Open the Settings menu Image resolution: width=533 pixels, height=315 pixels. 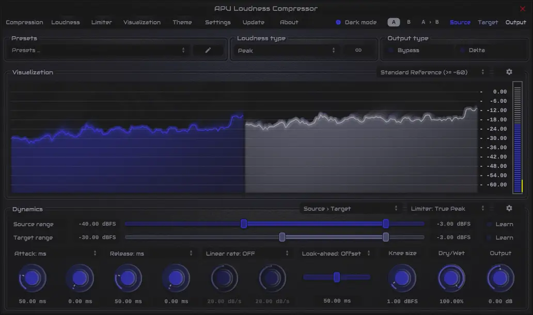click(x=217, y=22)
